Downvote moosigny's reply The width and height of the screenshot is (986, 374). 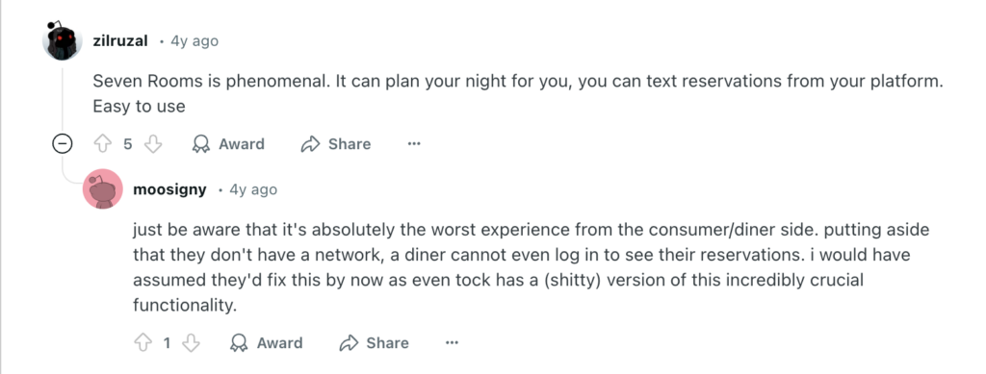pos(191,342)
